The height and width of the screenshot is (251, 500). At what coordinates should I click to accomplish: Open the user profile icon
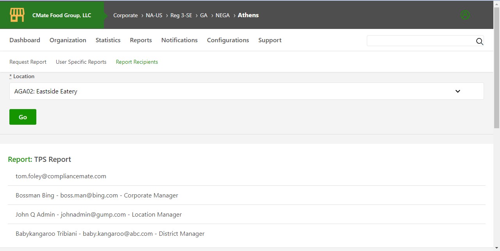465,15
